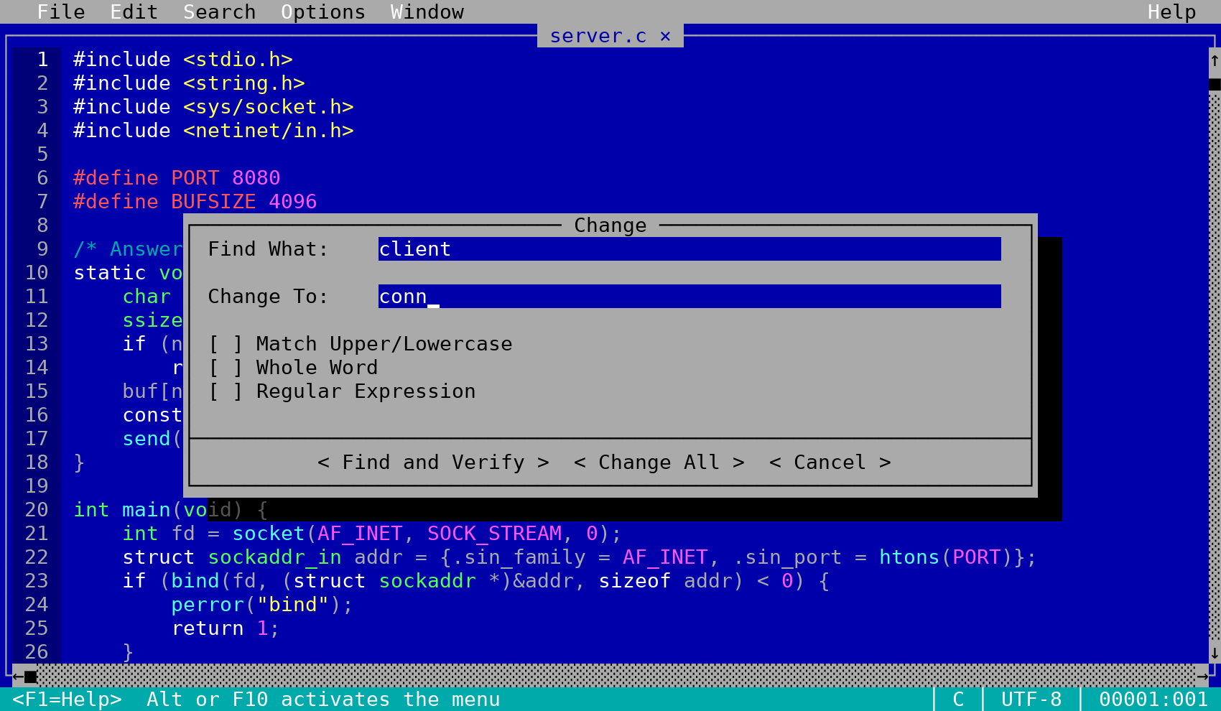Open the File menu

point(61,12)
